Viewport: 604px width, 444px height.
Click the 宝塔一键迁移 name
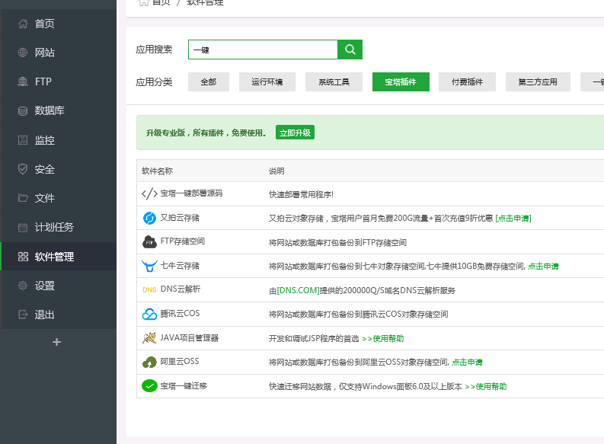[184, 386]
